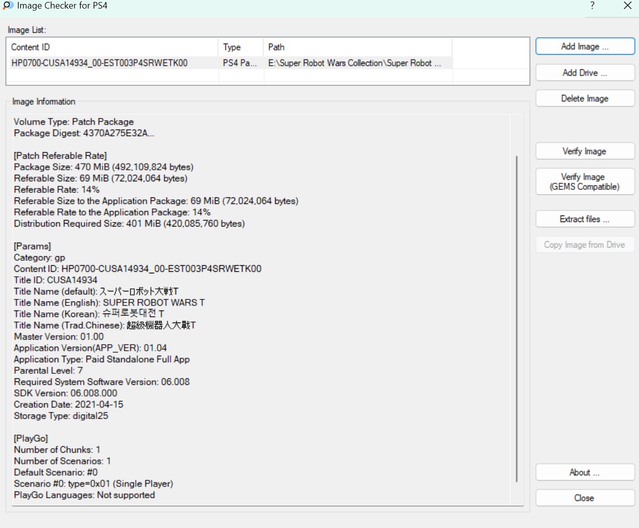Screen dimensions: 639x528
Task: Click the Type column header
Action: tap(240, 47)
